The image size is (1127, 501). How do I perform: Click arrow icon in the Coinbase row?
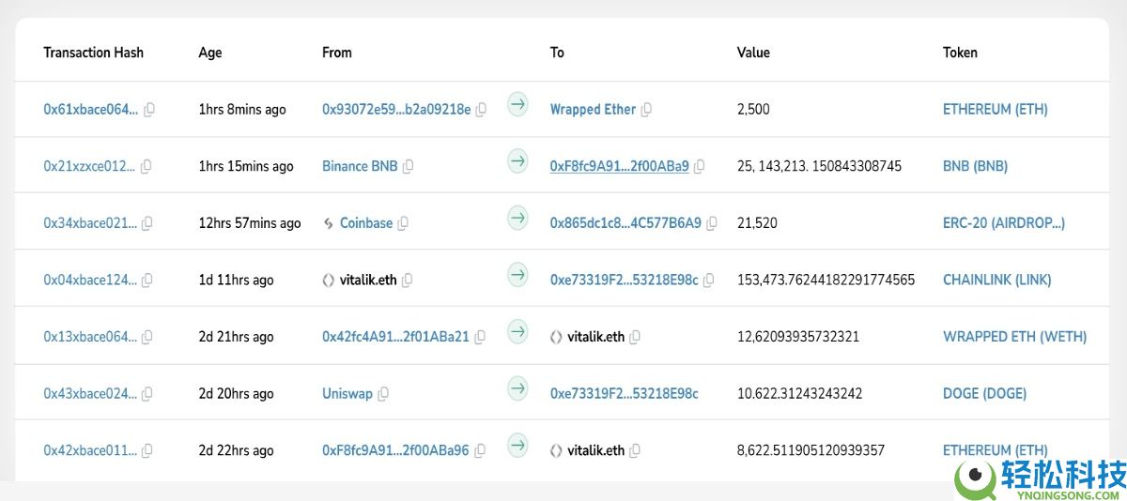(x=517, y=219)
